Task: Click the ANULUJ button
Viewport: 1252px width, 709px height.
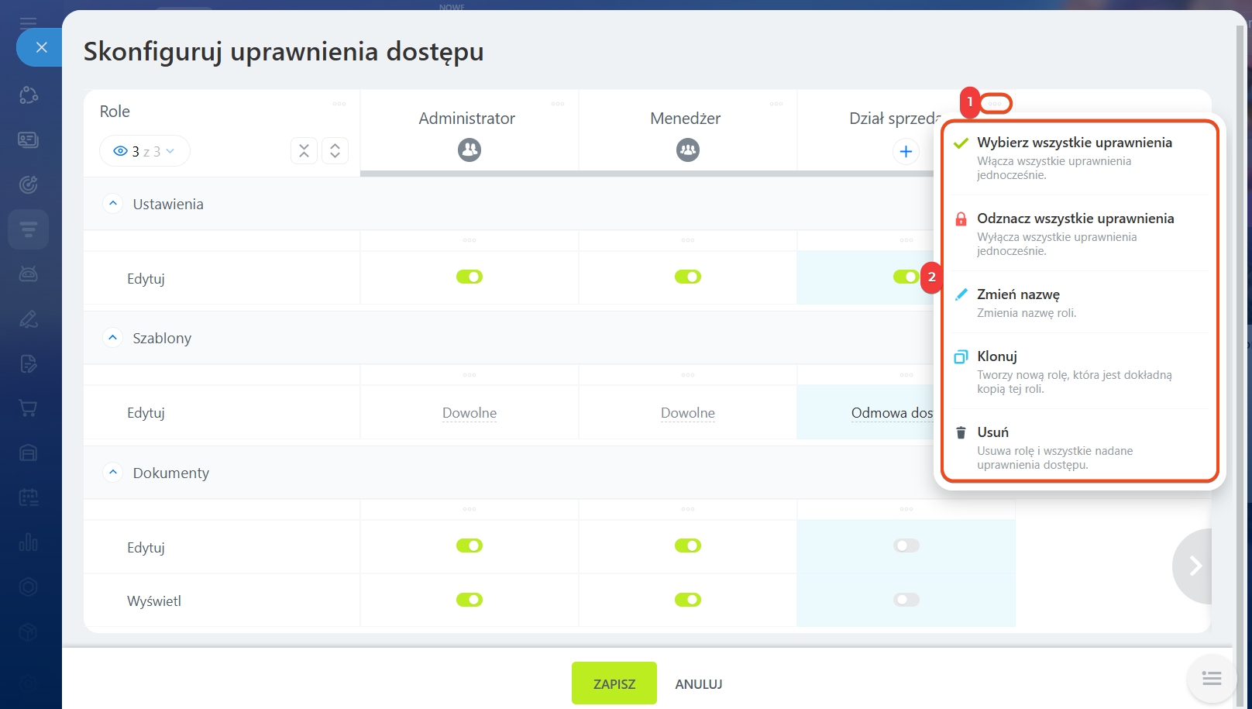Action: pos(698,684)
